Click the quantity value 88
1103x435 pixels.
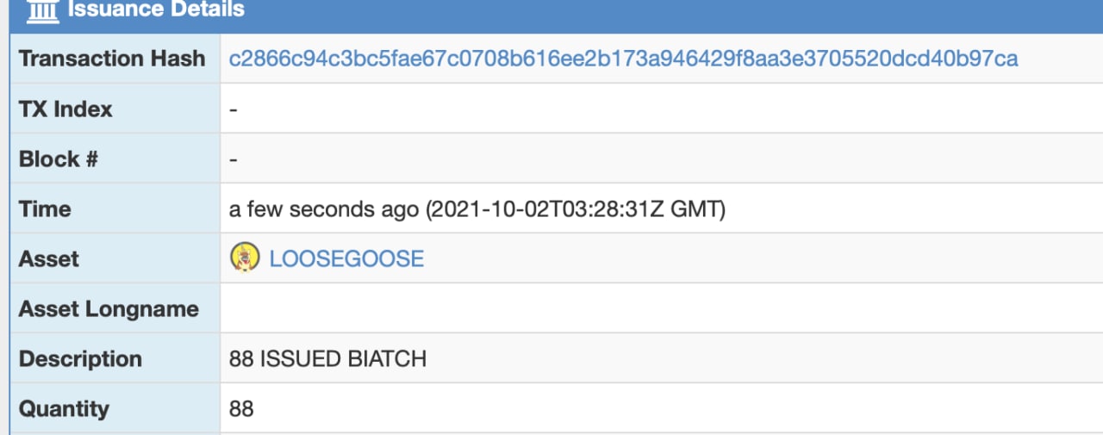click(x=241, y=409)
